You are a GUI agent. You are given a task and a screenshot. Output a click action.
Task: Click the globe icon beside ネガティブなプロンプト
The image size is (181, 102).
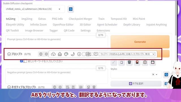click(x=55, y=87)
